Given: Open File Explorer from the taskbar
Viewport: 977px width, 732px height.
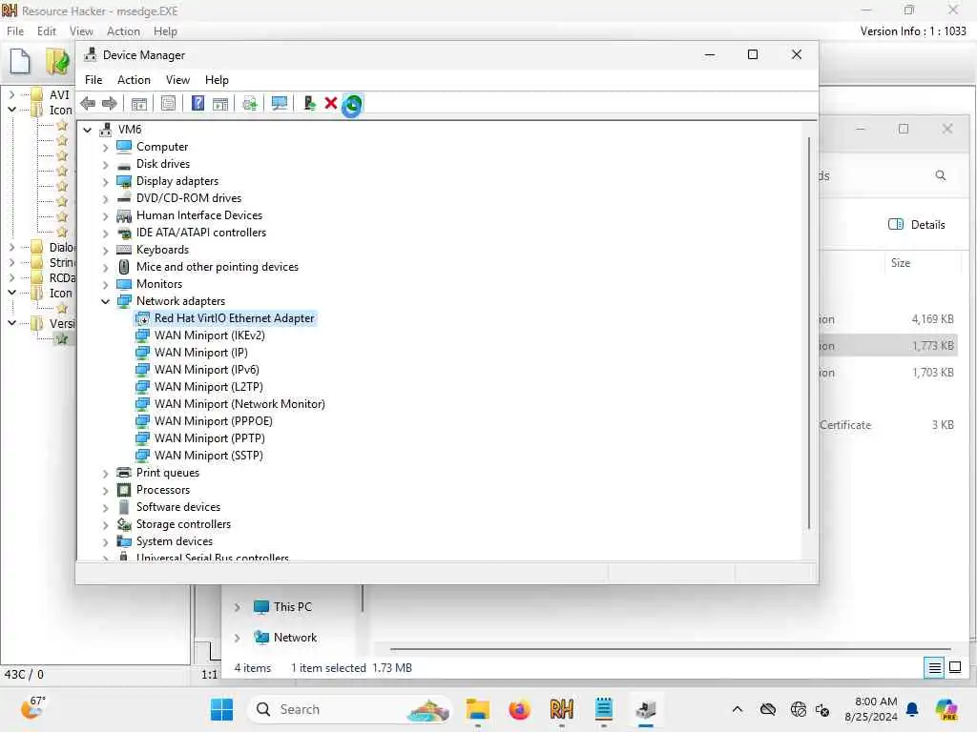Looking at the screenshot, I should [478, 709].
